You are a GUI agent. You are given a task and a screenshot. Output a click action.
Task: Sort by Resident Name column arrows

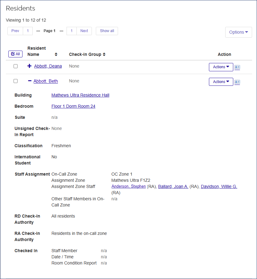click(56, 54)
